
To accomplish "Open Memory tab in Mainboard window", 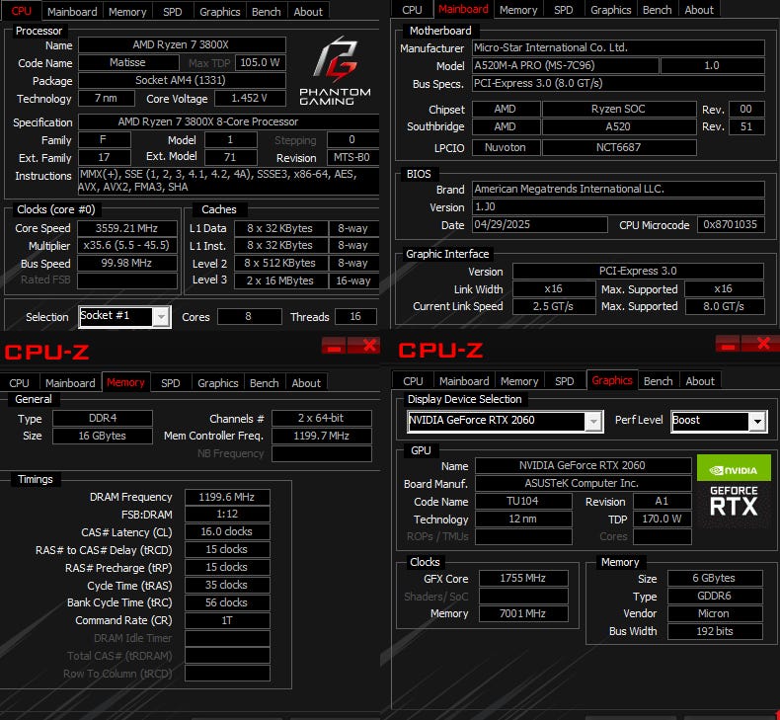I will click(518, 10).
